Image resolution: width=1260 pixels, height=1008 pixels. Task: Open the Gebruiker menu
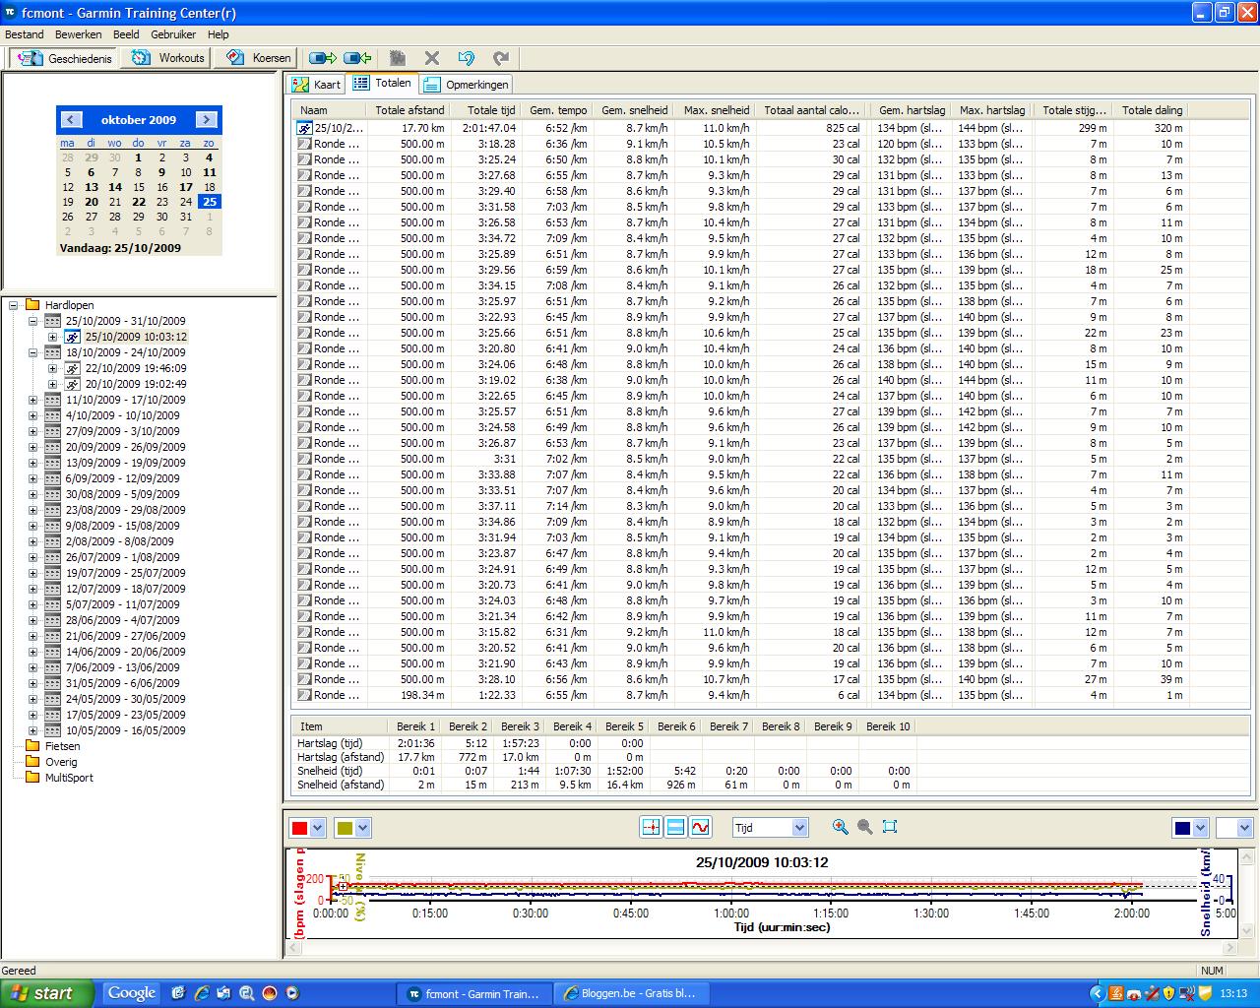click(173, 34)
